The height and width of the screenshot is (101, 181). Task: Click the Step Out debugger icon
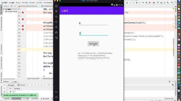pyautogui.click(x=42, y=85)
